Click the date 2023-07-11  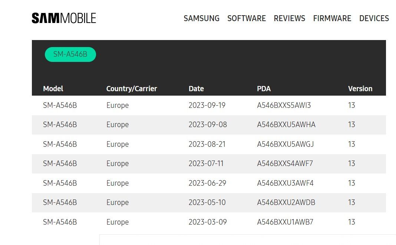[x=206, y=163]
